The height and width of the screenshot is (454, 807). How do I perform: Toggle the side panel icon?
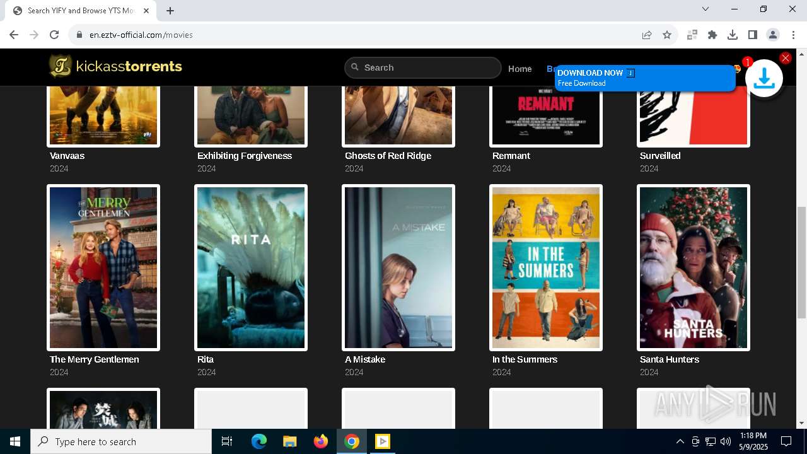pyautogui.click(x=753, y=35)
